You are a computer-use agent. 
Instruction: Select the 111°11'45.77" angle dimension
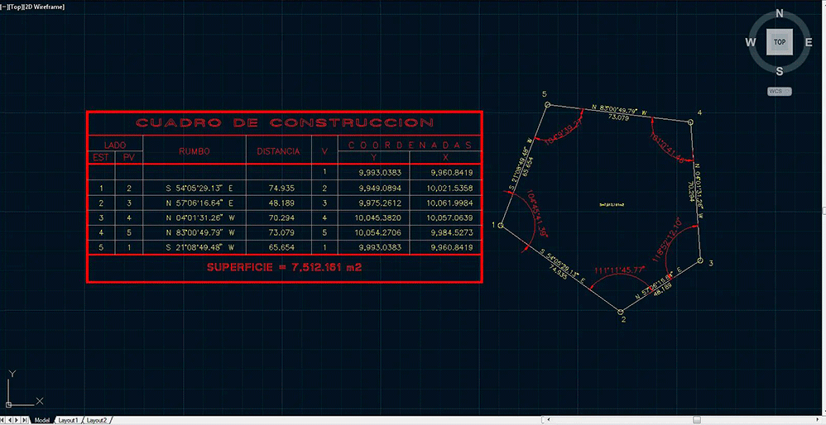(x=619, y=270)
